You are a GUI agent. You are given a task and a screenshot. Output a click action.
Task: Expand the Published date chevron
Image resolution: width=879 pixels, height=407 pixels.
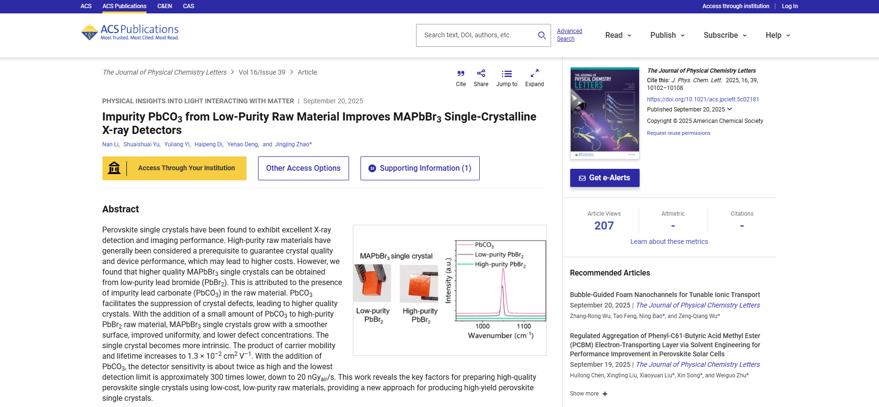[730, 109]
